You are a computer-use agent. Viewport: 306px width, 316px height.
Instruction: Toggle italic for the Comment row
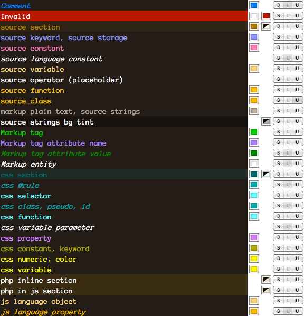[288, 5]
